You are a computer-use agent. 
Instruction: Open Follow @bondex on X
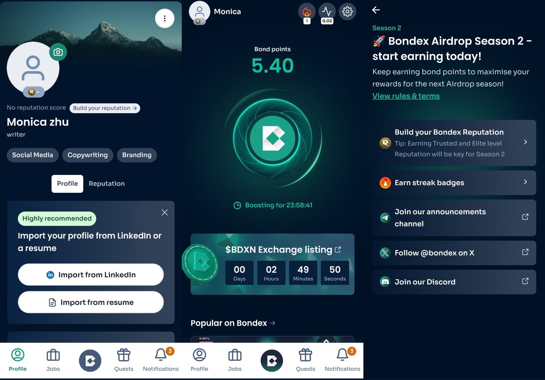(x=454, y=253)
